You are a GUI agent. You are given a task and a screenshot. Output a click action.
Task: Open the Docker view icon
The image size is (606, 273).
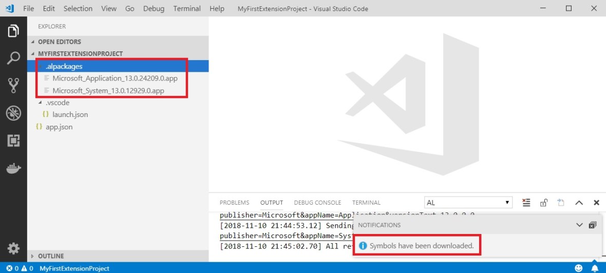[x=13, y=168]
